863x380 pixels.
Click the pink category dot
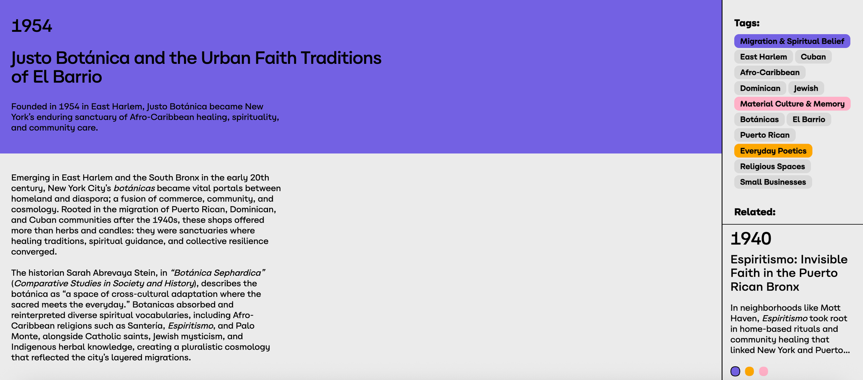pyautogui.click(x=764, y=371)
